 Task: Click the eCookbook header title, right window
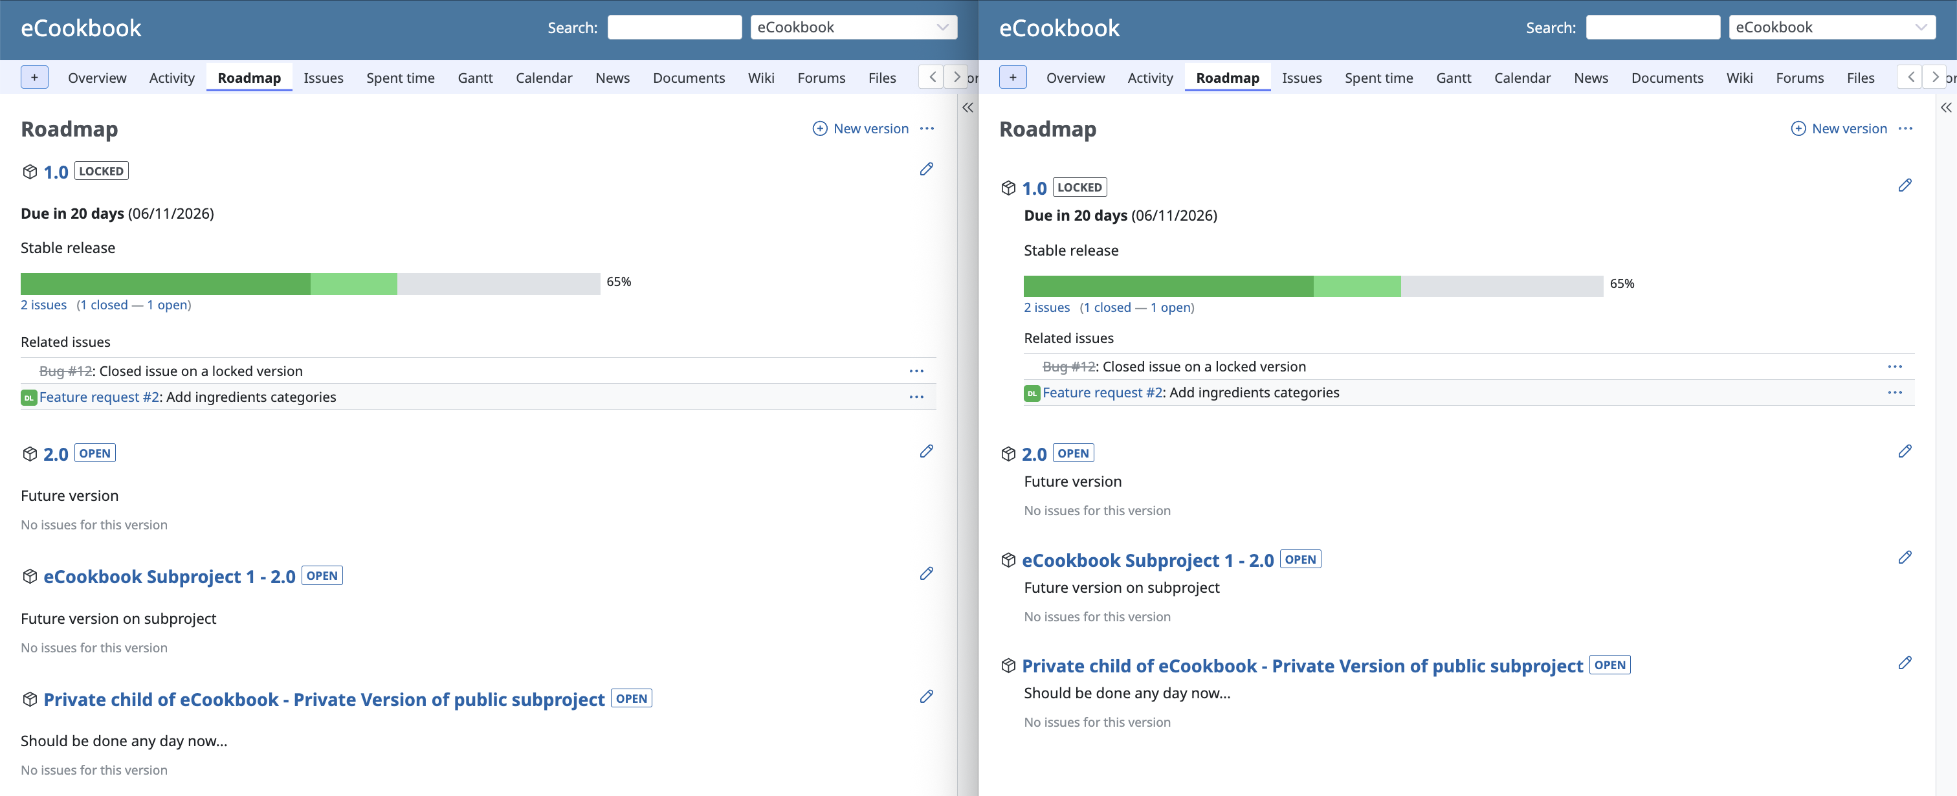pos(1059,28)
